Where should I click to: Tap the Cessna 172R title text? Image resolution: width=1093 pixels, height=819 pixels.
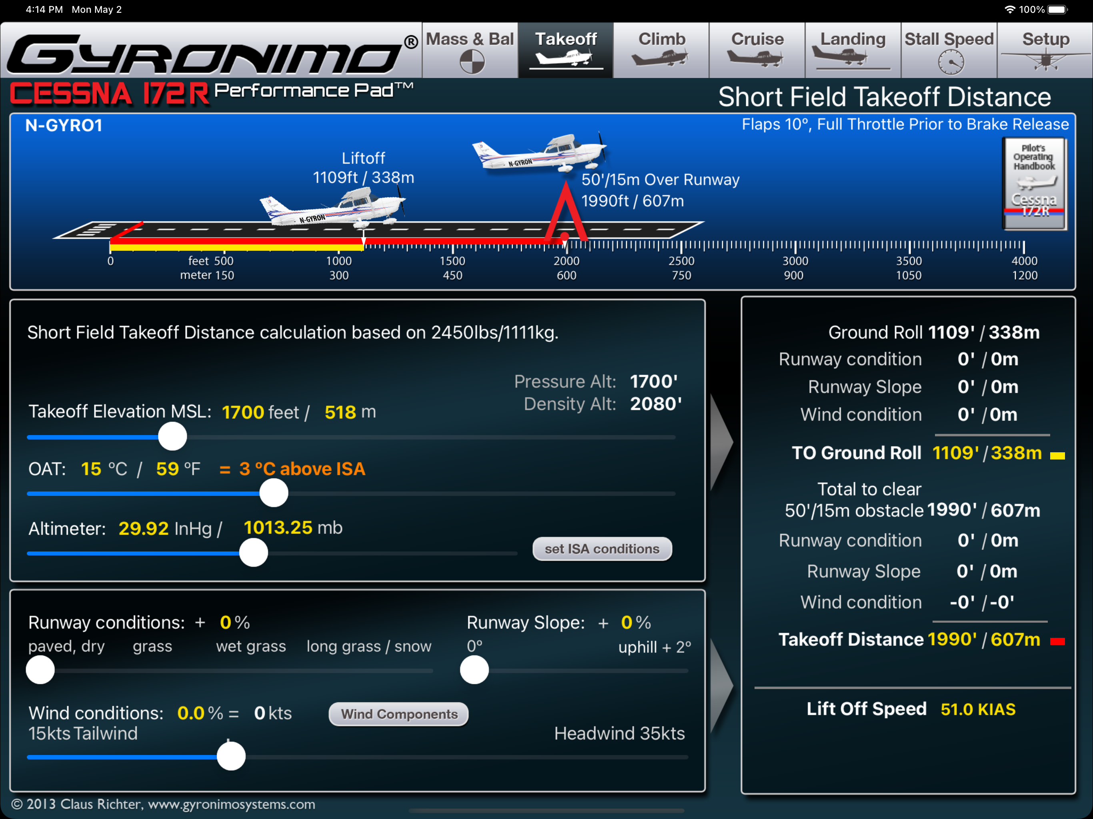(110, 94)
